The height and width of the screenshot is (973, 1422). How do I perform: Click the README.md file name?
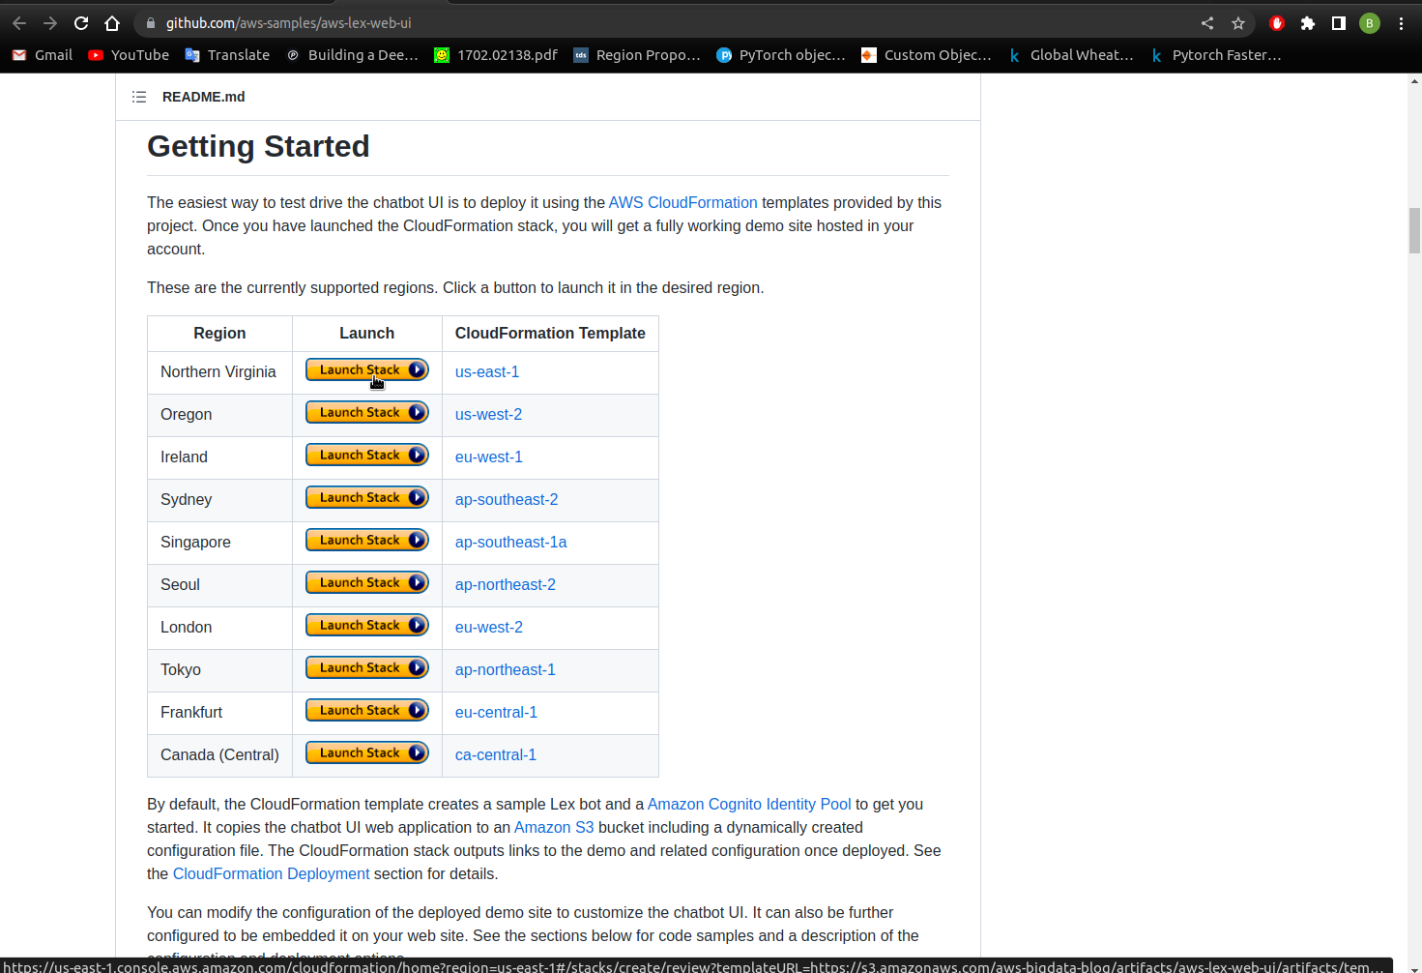[x=204, y=97]
